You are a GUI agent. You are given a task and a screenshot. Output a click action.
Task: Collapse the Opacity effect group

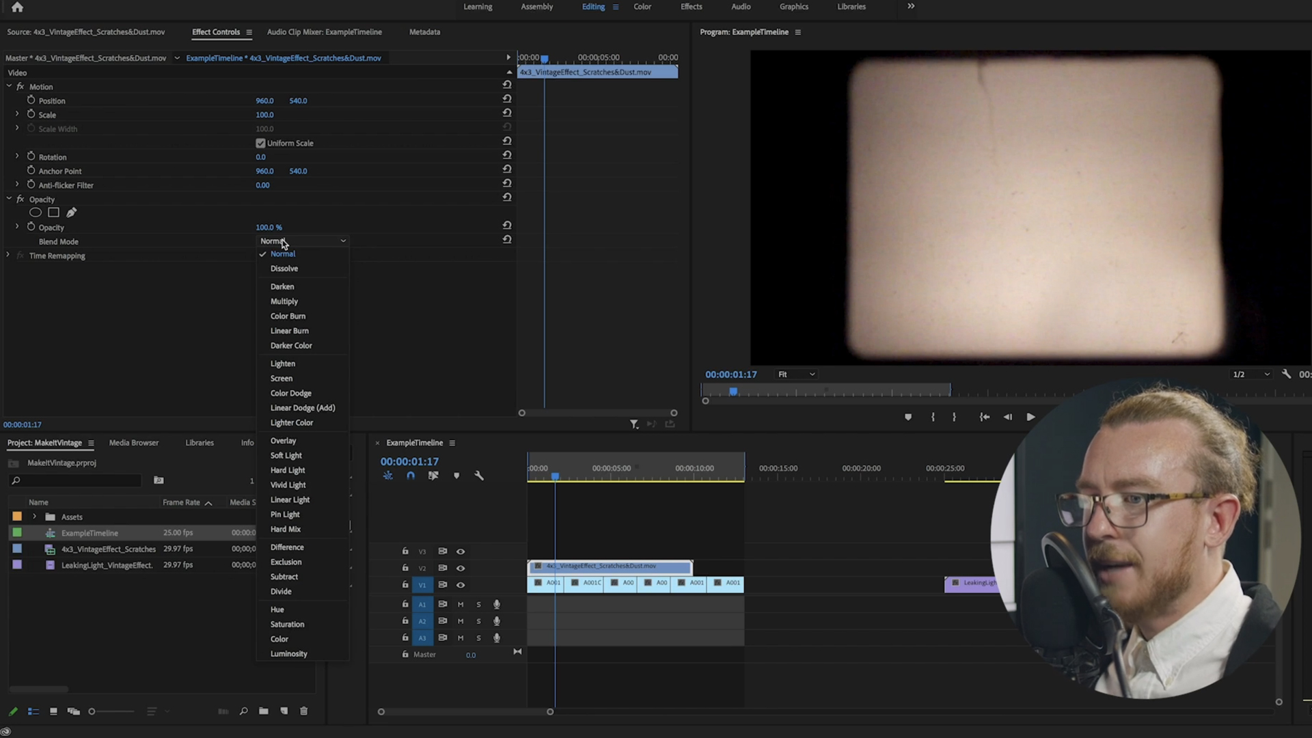tap(9, 199)
